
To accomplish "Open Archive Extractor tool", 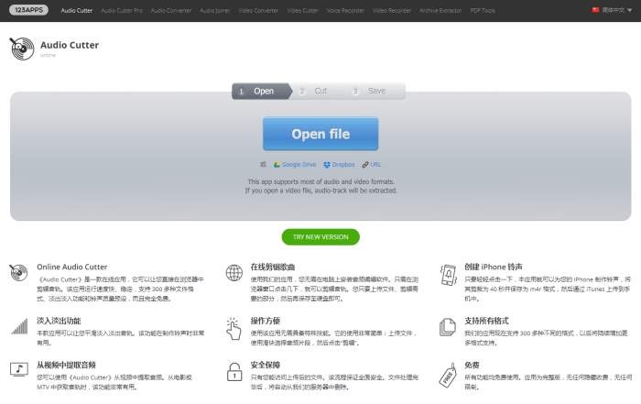I will pyautogui.click(x=440, y=11).
